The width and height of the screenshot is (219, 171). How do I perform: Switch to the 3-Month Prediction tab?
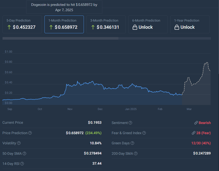click(106, 24)
